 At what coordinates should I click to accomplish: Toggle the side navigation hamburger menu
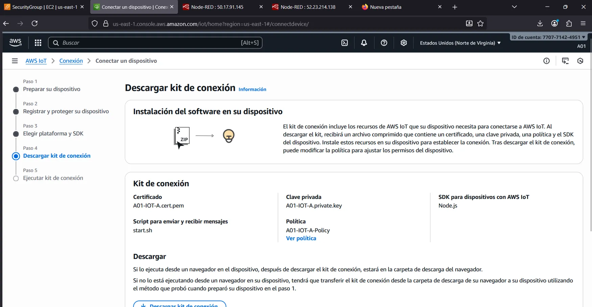(x=15, y=61)
